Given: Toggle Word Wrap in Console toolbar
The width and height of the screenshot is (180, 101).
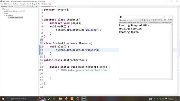Looking at the screenshot, I should [x=152, y=20].
